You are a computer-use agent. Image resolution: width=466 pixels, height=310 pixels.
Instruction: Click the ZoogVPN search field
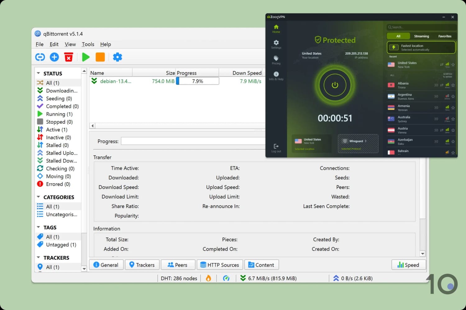click(421, 27)
